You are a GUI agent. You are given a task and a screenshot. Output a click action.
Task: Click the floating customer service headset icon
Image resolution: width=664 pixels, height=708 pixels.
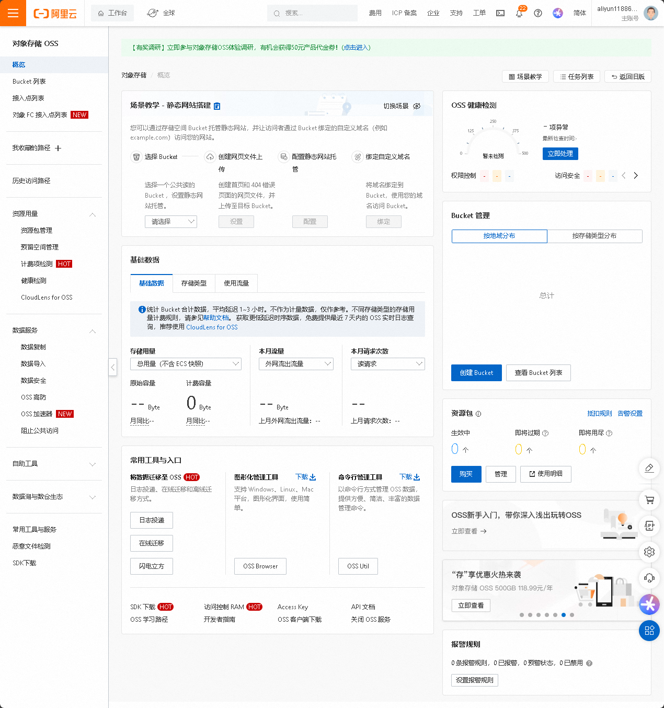[649, 578]
